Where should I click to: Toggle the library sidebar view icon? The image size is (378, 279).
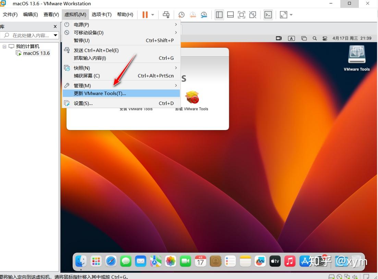(x=219, y=15)
